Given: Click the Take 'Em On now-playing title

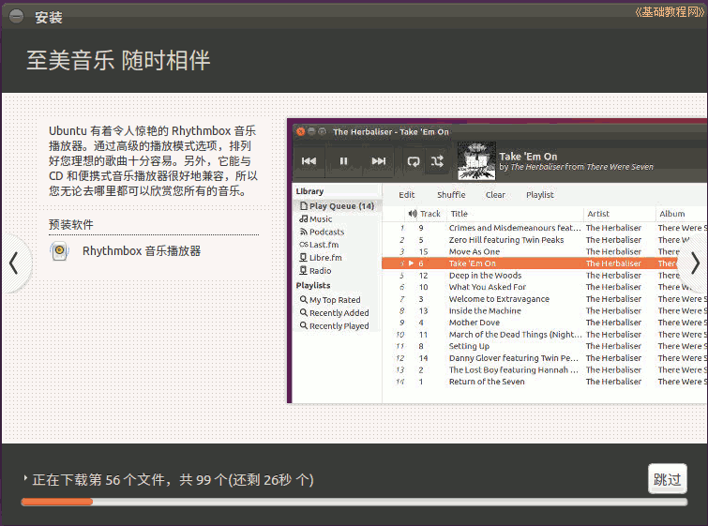Looking at the screenshot, I should coord(528,157).
